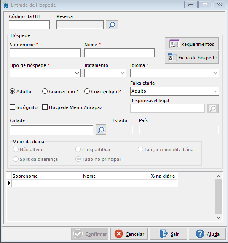Screen dimensions: 228x243
Task: Select the Não alterar option
Action: (16, 150)
